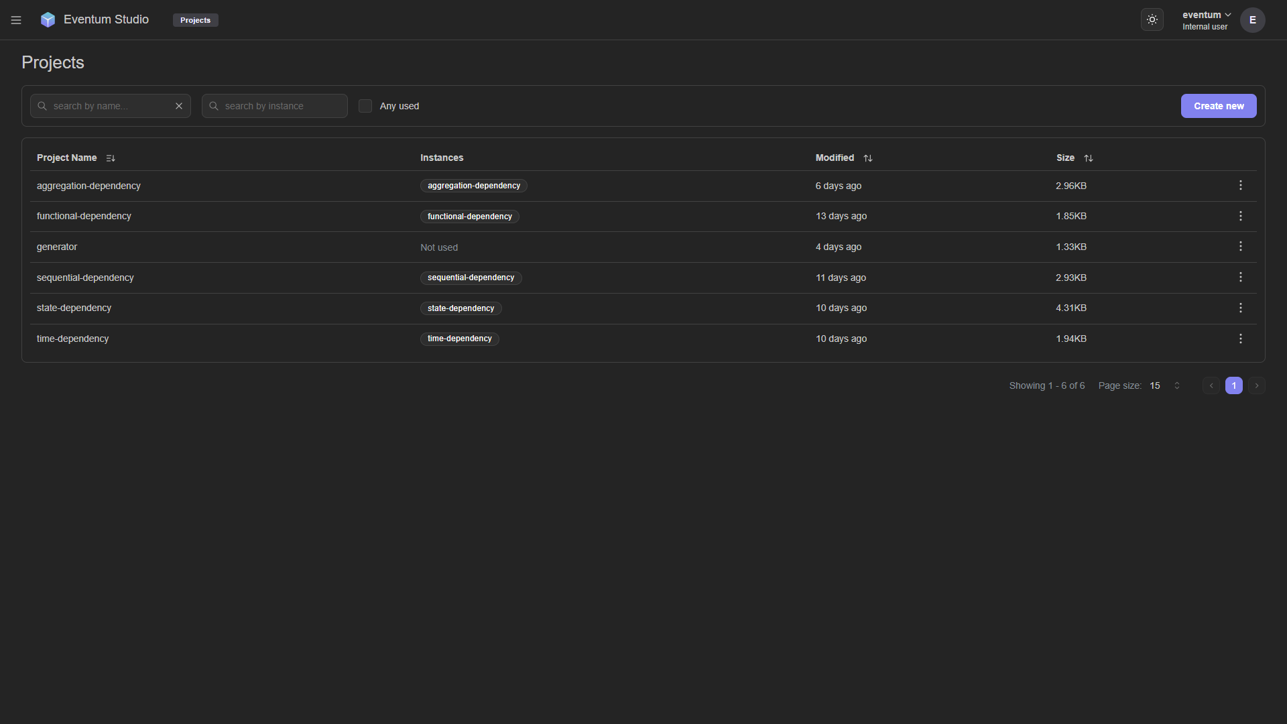The width and height of the screenshot is (1287, 724).
Task: Clear the search by name field
Action: (179, 106)
